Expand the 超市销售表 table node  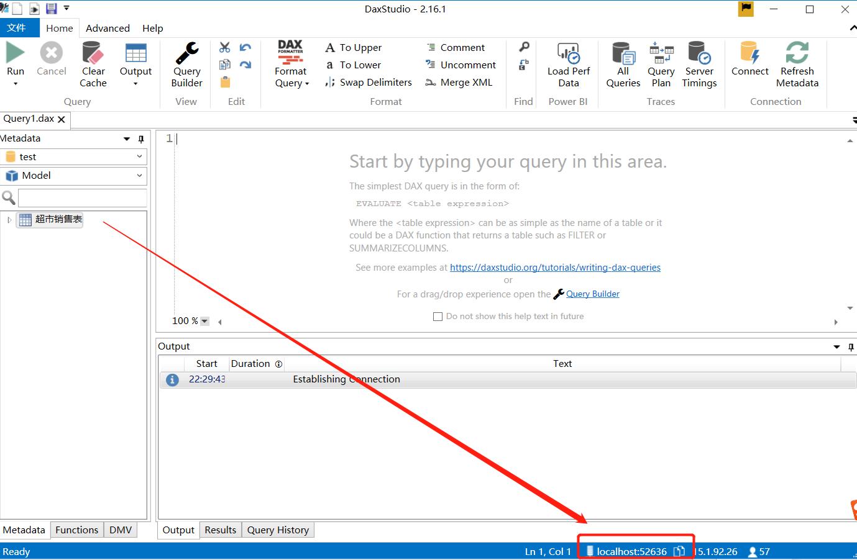9,220
